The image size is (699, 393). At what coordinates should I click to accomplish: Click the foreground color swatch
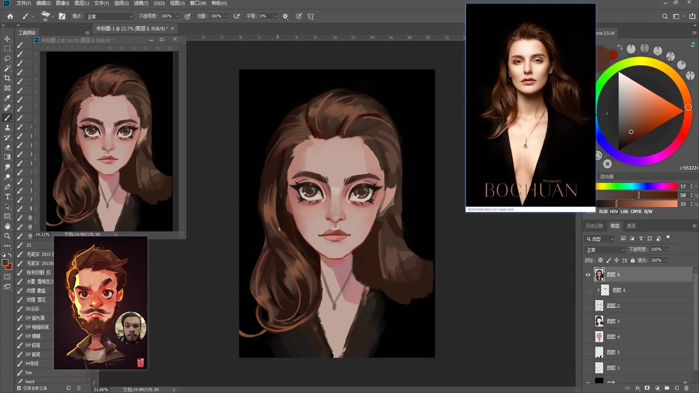click(x=5, y=263)
